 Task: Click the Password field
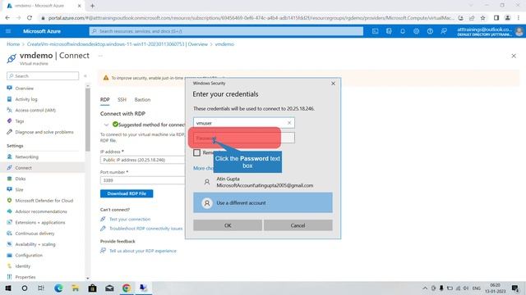tap(244, 138)
